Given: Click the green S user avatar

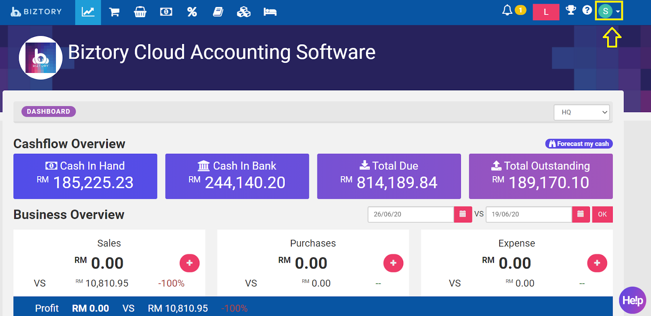Looking at the screenshot, I should point(605,11).
